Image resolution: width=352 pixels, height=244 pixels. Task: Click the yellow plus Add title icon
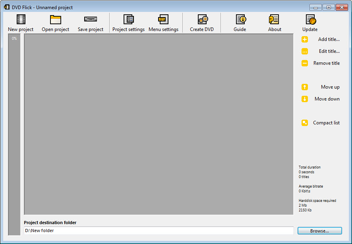(305, 39)
